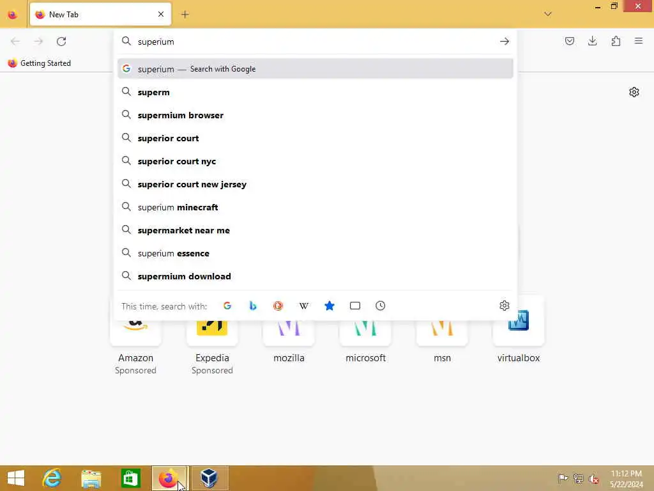
Task: Open volume tray icon
Action: (x=593, y=478)
